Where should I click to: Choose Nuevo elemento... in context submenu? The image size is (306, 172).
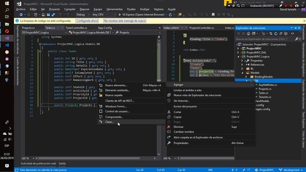click(131, 85)
